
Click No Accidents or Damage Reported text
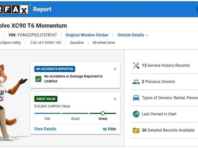(x=73, y=79)
